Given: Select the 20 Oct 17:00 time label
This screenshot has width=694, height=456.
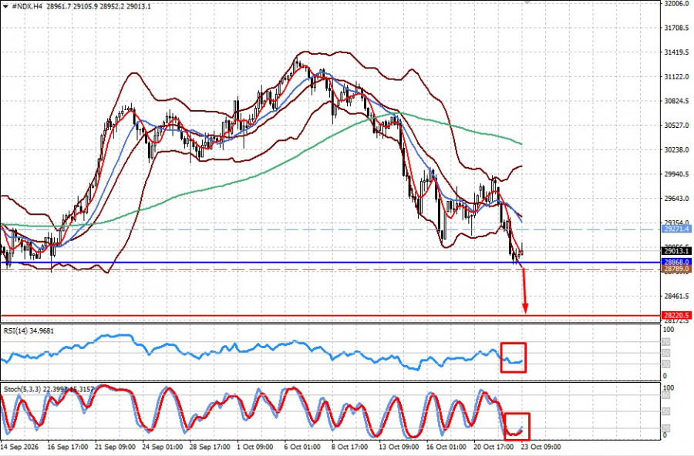Looking at the screenshot, I should [494, 447].
